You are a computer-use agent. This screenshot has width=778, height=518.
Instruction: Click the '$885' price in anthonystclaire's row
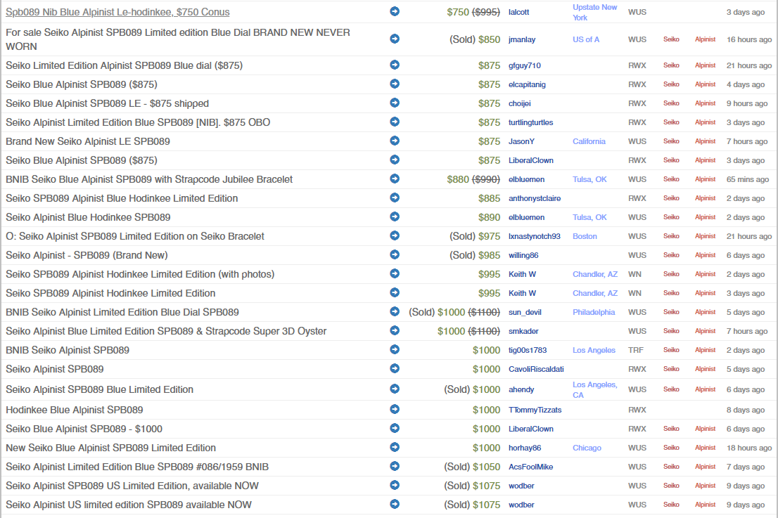(489, 198)
